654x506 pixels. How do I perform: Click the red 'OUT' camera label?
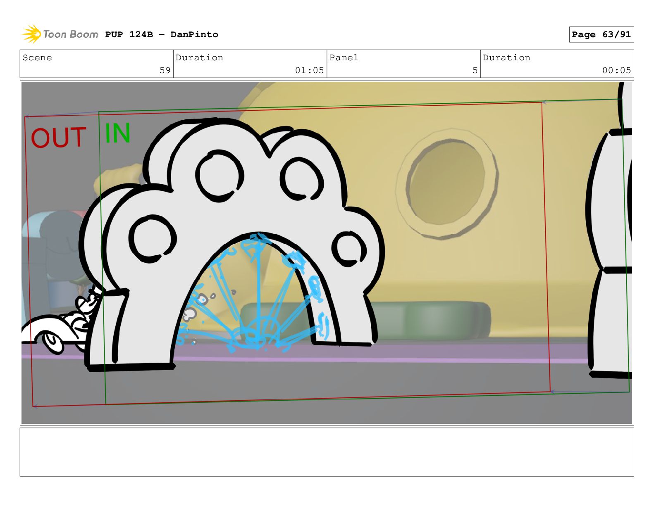59,138
